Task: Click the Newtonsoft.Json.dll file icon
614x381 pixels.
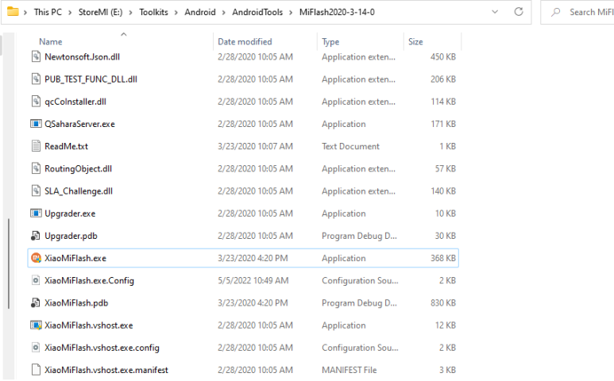Action: tap(36, 56)
